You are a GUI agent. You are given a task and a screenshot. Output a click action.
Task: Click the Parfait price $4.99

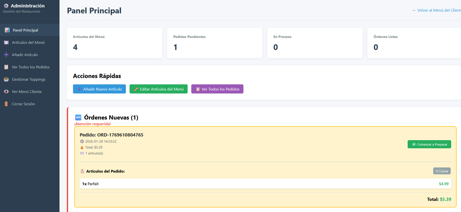click(444, 184)
